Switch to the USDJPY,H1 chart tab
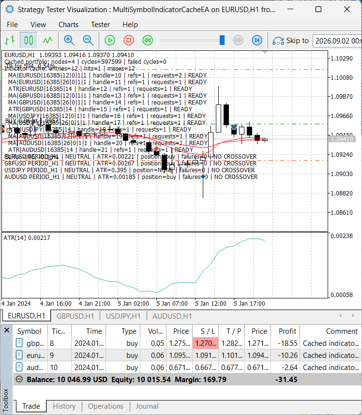362x415 pixels. [x=123, y=316]
